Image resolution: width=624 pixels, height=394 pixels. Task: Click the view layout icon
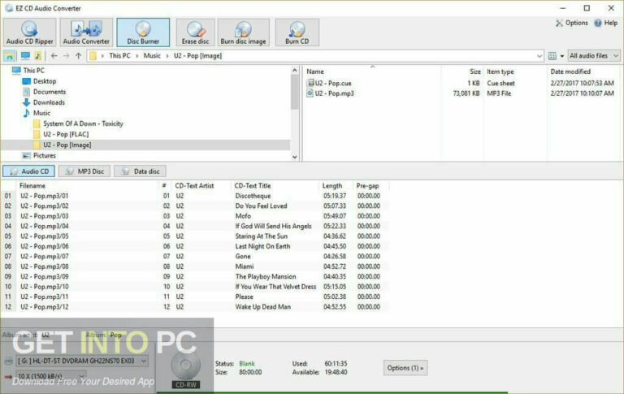coord(552,56)
